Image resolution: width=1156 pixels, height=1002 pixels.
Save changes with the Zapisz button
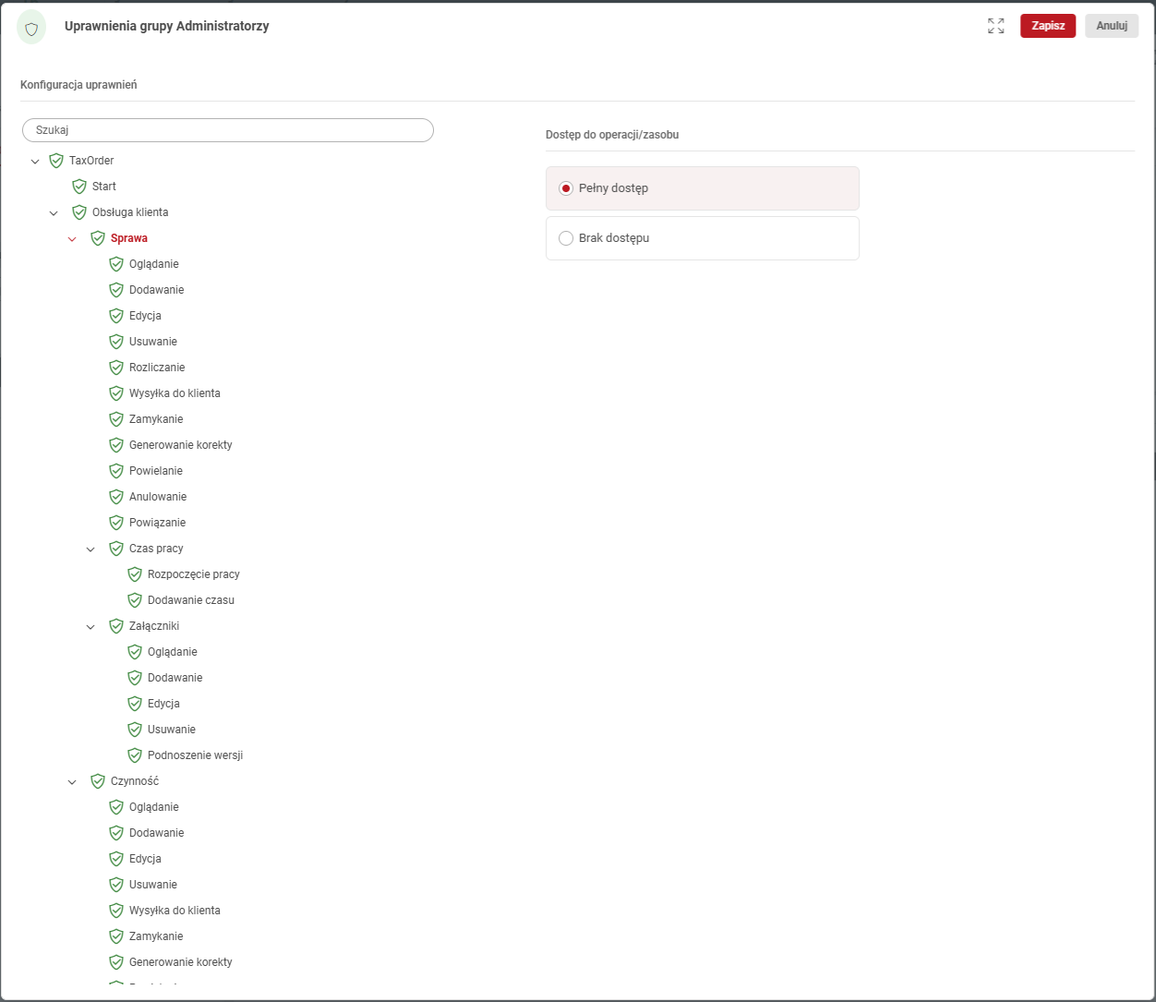click(1047, 26)
